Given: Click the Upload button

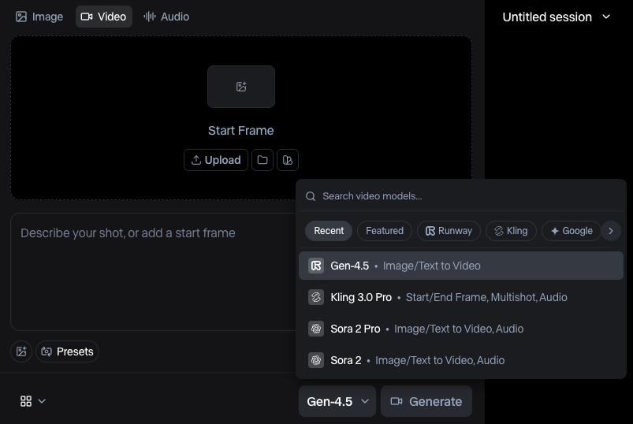Looking at the screenshot, I should (x=216, y=160).
